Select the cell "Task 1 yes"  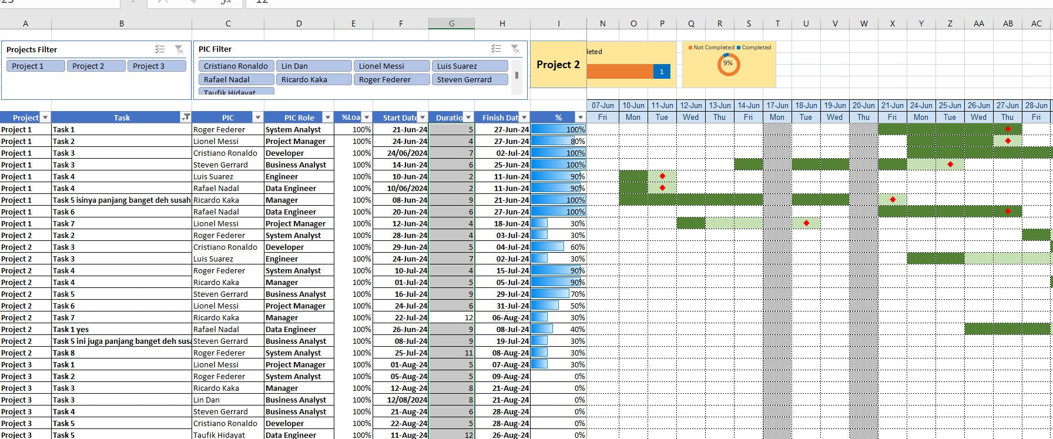click(122, 329)
